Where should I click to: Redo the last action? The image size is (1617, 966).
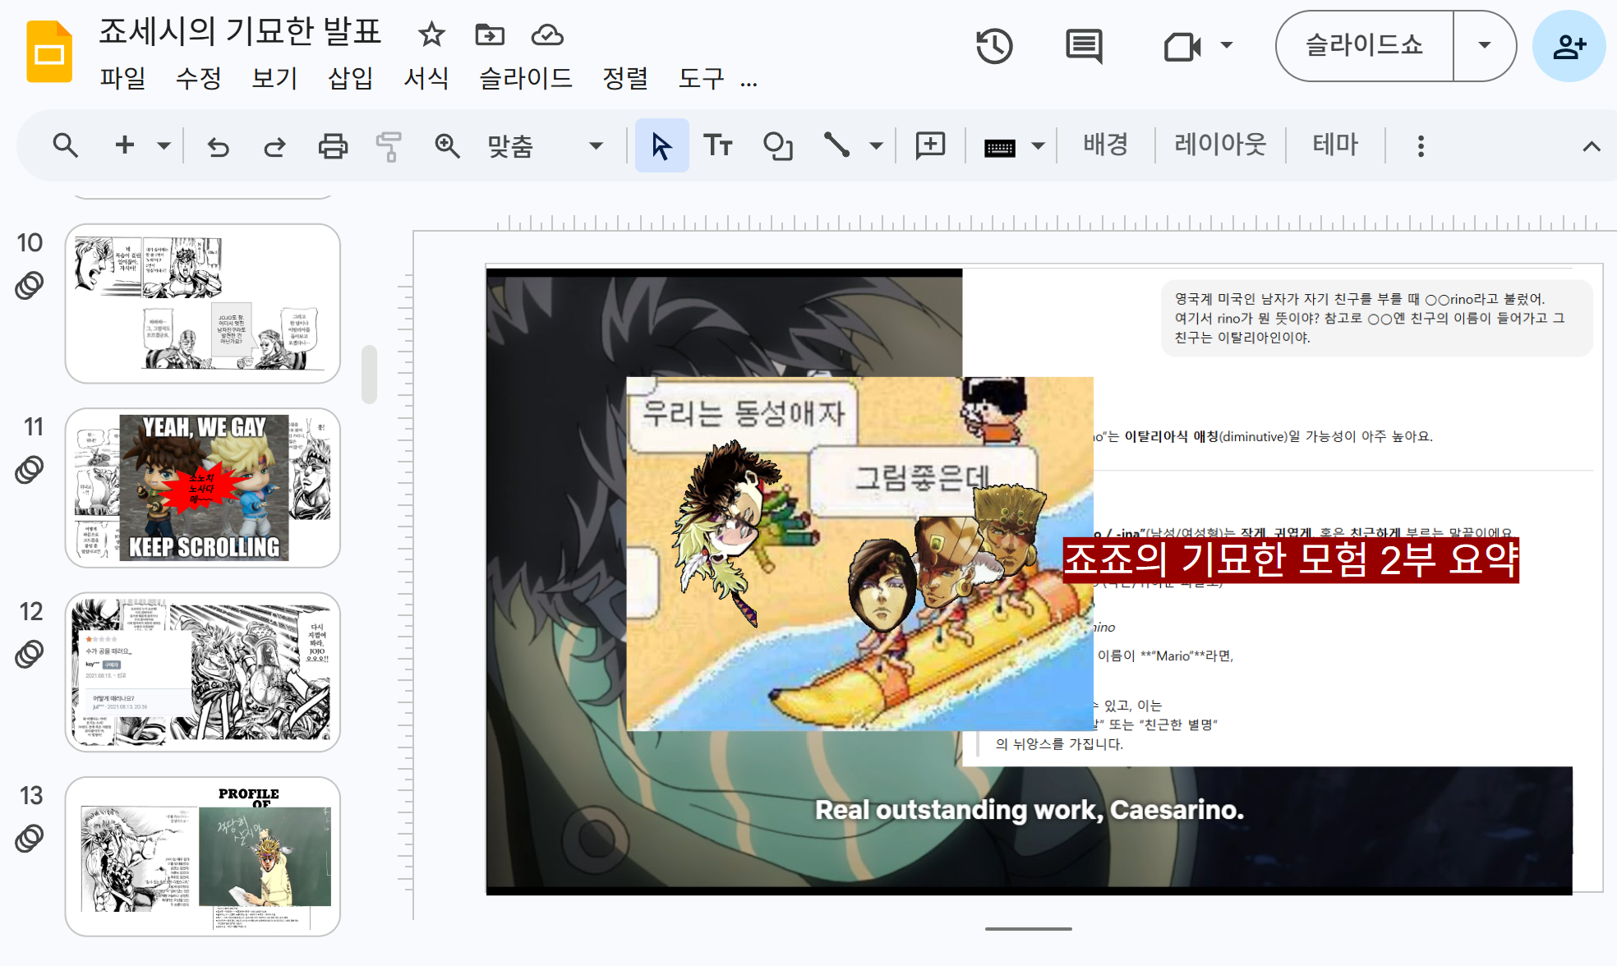point(274,146)
